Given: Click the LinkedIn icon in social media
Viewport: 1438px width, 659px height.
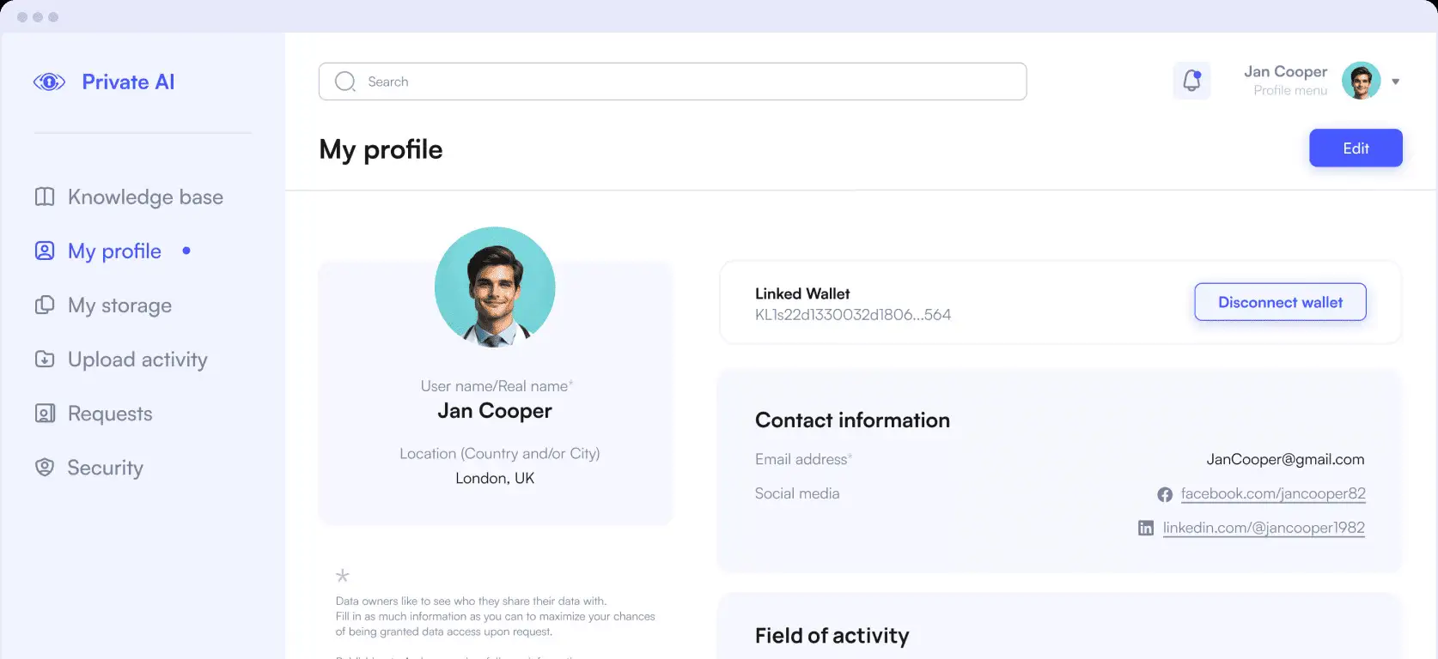Looking at the screenshot, I should pyautogui.click(x=1146, y=529).
